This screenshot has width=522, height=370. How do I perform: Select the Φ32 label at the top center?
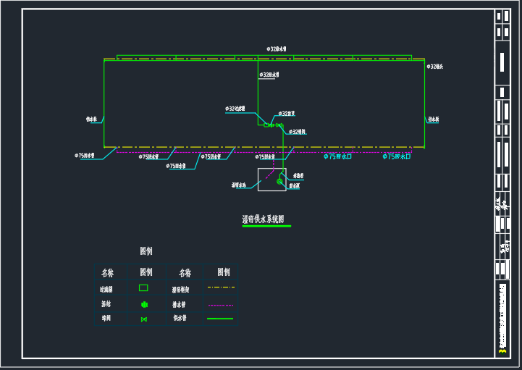pos(276,49)
